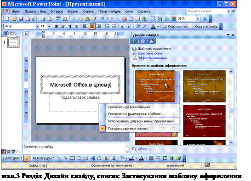Viewport: 251px width, 181px height.
Task: Open Print Preview from the standard toolbar
Action: pyautogui.click(x=50, y=19)
